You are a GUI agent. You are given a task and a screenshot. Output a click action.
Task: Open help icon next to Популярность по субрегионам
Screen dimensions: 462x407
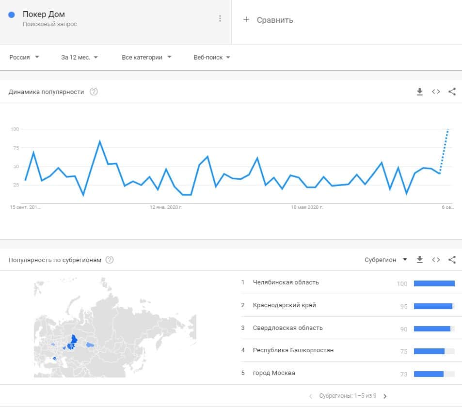(110, 260)
